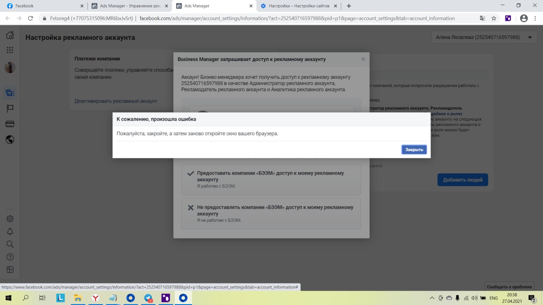Open the notification center icon
The image size is (543, 305).
click(532, 298)
